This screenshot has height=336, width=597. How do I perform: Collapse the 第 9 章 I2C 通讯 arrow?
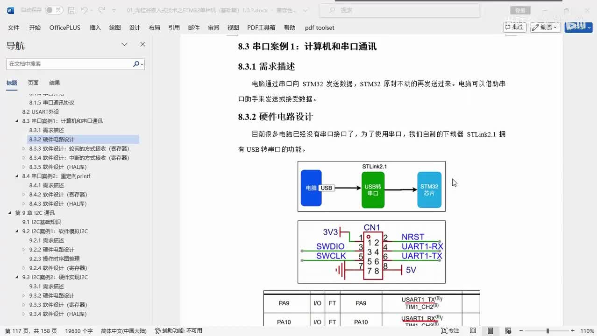(x=10, y=213)
